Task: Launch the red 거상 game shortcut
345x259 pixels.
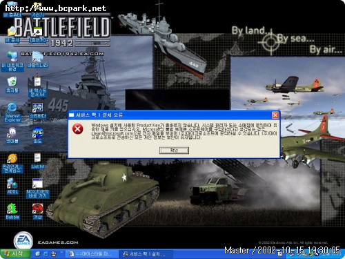Action: click(x=37, y=211)
